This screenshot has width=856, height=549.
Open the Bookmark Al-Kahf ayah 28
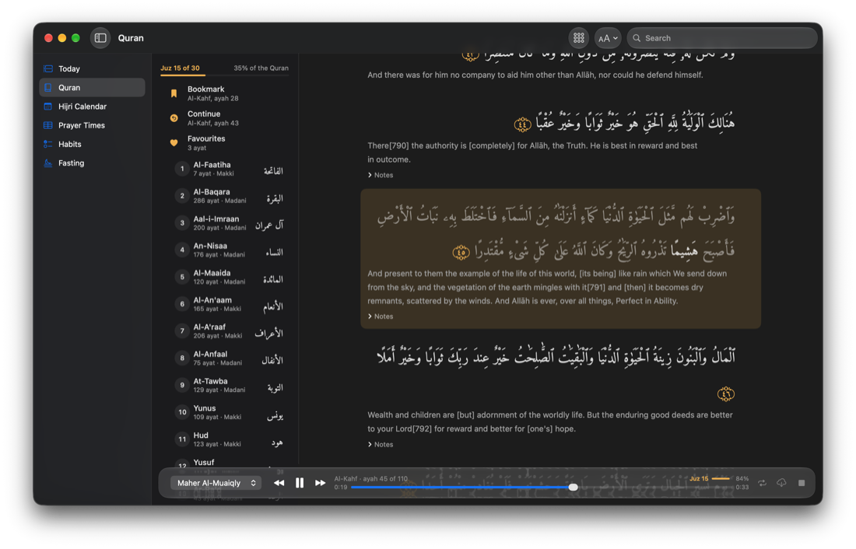pos(226,93)
